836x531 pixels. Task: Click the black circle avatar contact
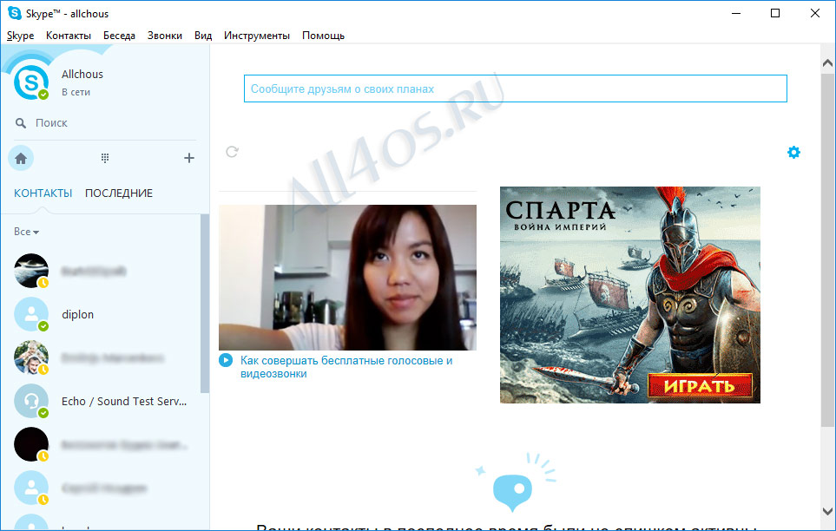tap(31, 444)
